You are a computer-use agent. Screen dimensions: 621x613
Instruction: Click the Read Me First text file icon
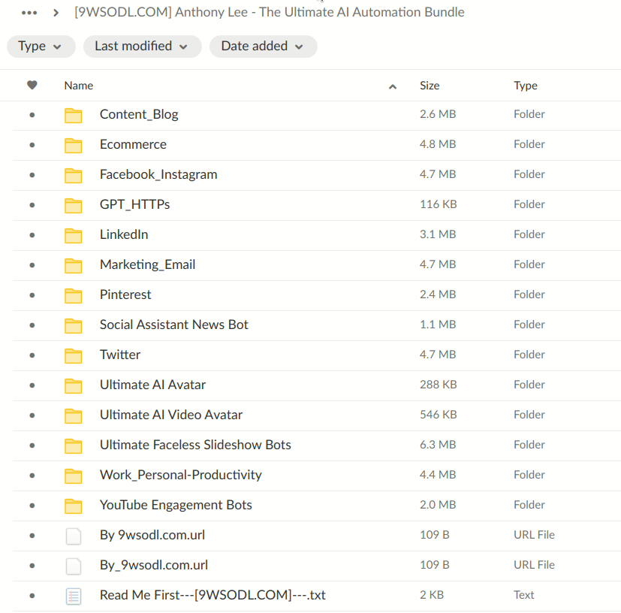point(74,595)
